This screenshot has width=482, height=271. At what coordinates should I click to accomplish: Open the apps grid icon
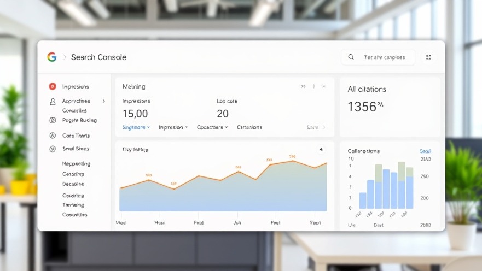point(428,57)
